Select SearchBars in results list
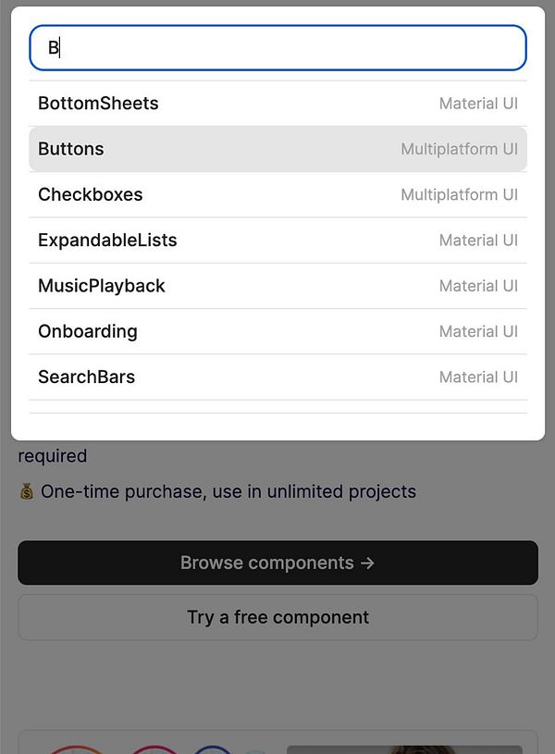 click(87, 377)
